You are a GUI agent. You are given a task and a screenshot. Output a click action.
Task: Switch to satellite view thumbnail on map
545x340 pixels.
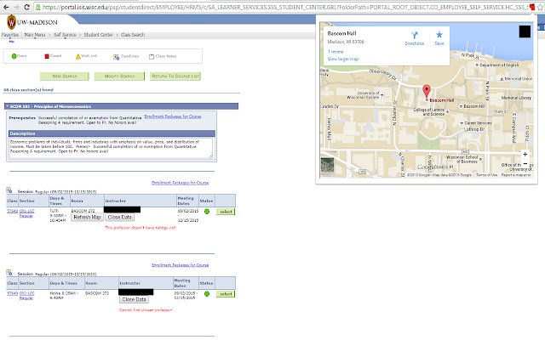tap(327, 165)
